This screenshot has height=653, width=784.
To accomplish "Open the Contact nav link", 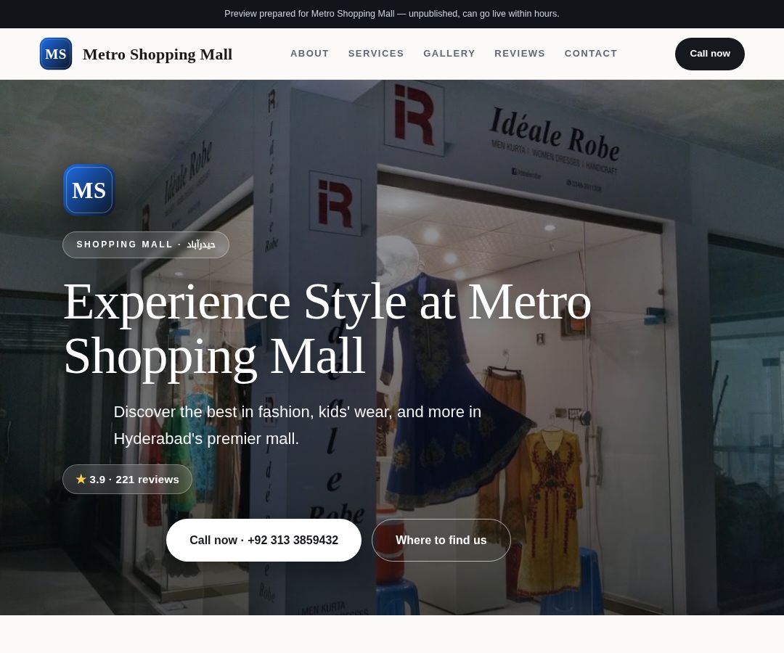I will pos(590,54).
